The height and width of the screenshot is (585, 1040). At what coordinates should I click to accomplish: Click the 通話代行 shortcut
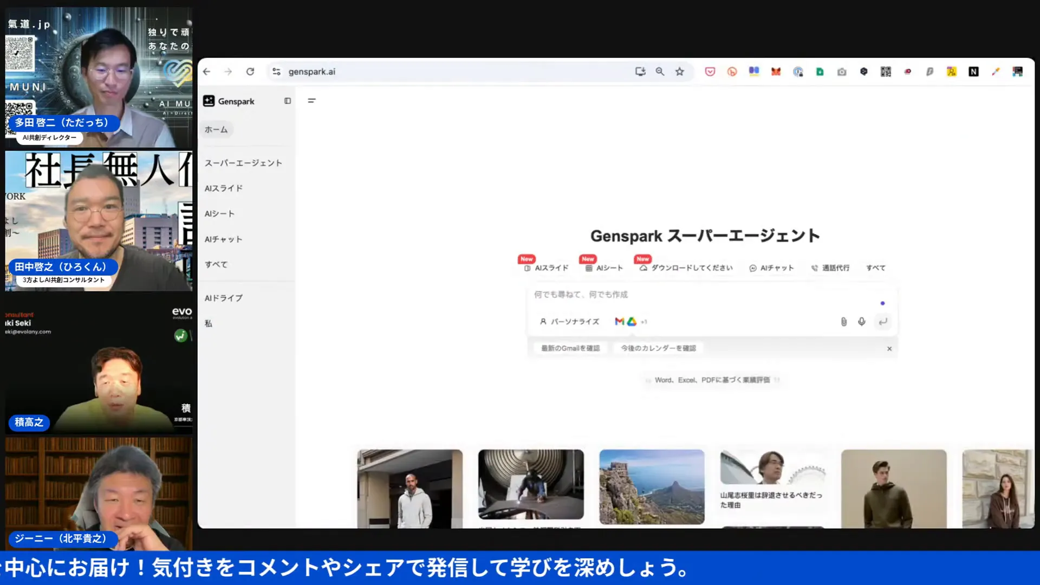830,268
